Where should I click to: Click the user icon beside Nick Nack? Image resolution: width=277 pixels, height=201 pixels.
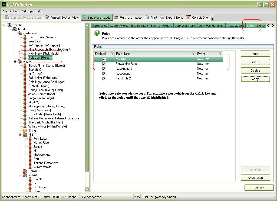(x=25, y=53)
